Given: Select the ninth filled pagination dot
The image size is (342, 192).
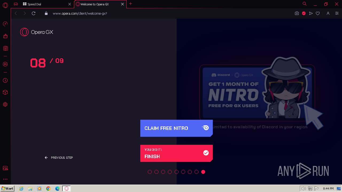Looking at the screenshot, I should click(x=203, y=172).
